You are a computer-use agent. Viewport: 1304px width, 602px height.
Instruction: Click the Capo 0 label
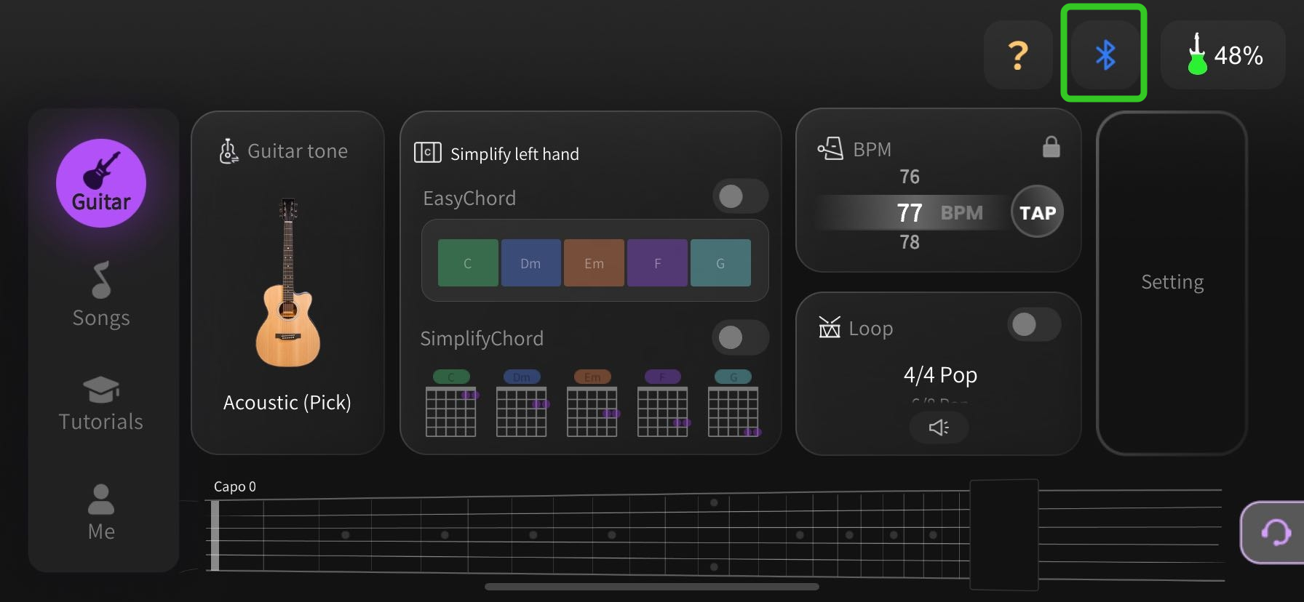tap(235, 487)
